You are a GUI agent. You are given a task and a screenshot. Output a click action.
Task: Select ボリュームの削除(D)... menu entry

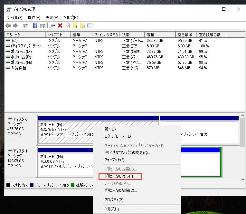click(137, 190)
